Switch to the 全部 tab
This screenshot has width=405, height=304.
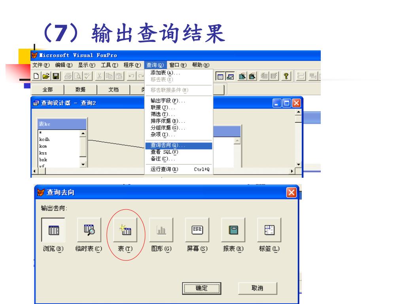(x=47, y=90)
